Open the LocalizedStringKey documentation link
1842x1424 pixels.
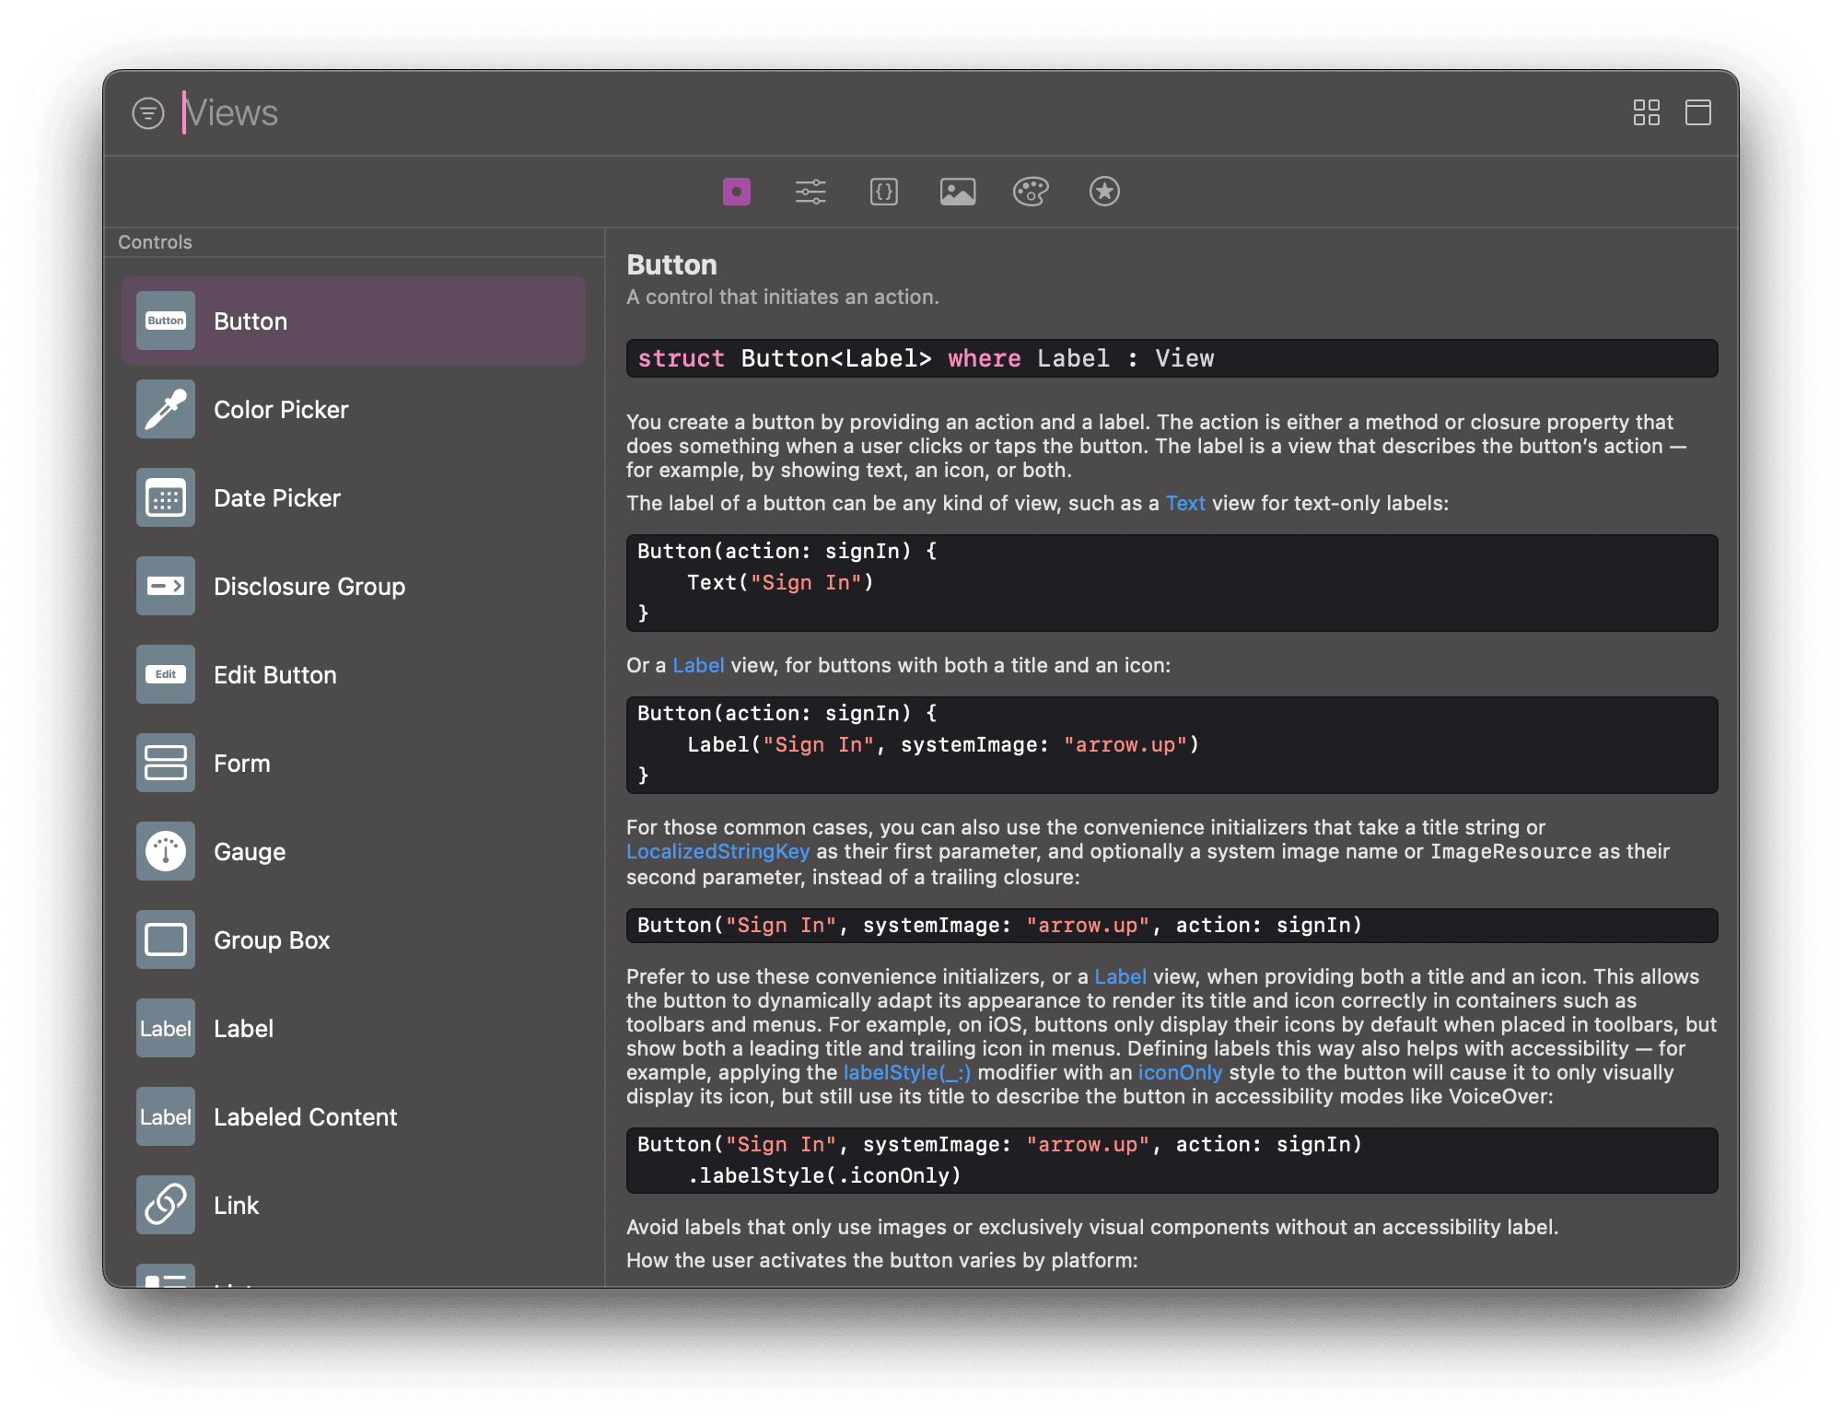[717, 851]
